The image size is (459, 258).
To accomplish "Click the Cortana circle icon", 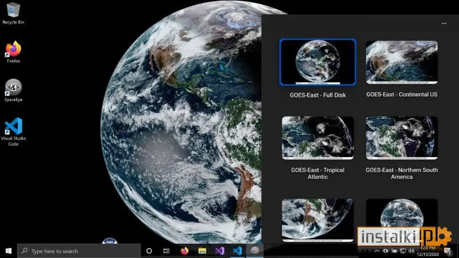I will click(x=149, y=251).
